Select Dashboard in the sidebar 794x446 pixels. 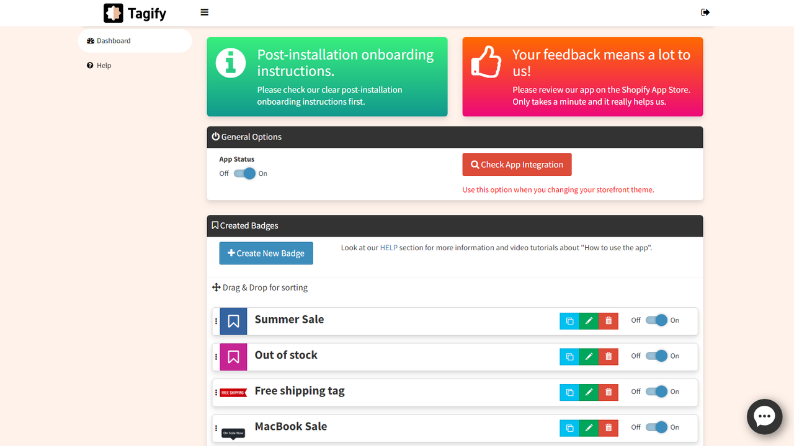click(114, 40)
